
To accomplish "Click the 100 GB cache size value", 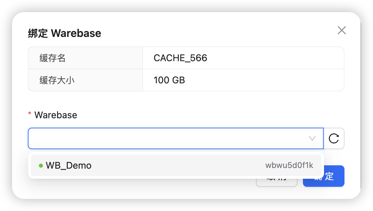I will [x=169, y=80].
